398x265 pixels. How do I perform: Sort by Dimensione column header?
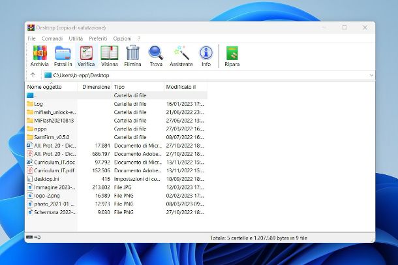[x=95, y=87]
